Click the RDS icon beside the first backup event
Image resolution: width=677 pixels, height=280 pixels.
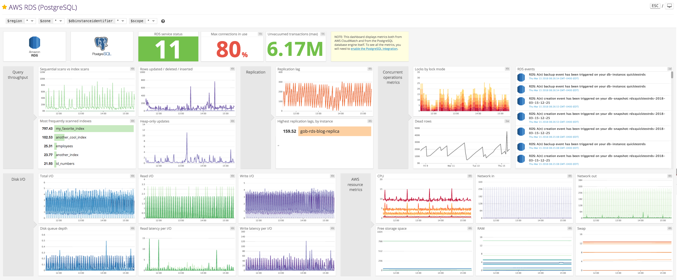point(521,77)
